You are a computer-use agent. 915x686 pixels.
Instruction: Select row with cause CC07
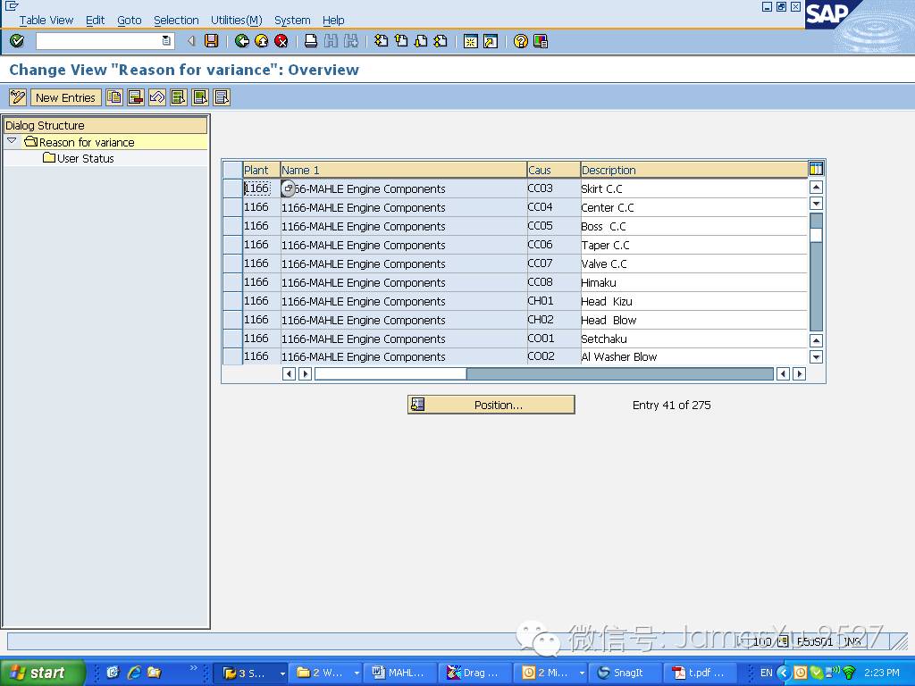[x=233, y=264]
